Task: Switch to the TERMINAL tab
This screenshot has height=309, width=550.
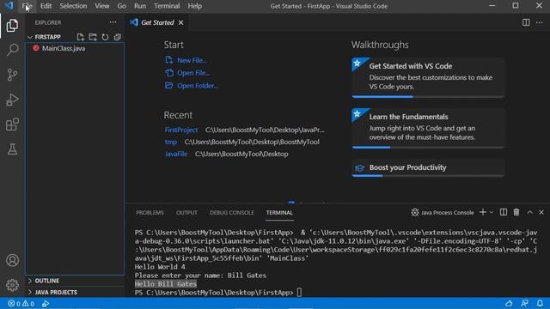Action: click(x=279, y=213)
